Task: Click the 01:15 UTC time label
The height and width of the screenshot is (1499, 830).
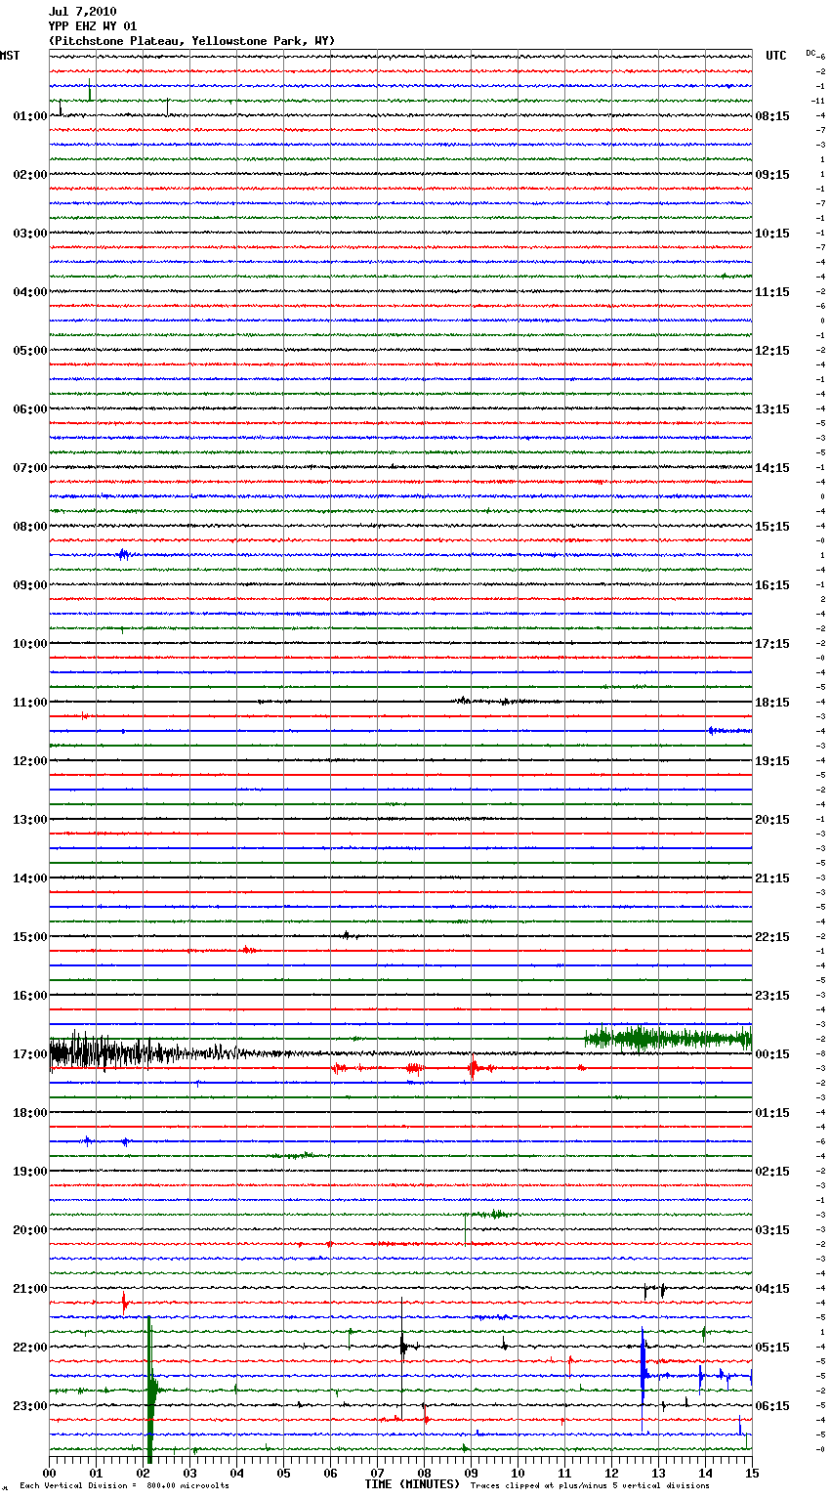Action: (x=772, y=1113)
